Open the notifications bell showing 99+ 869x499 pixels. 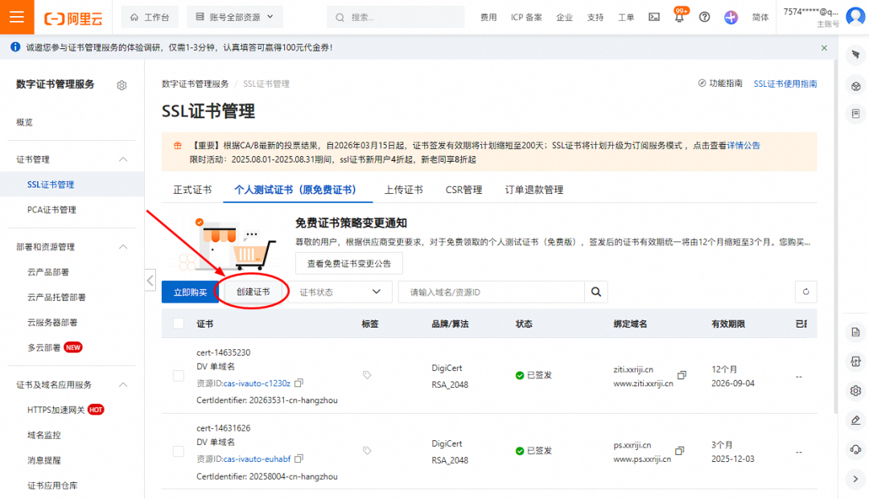point(679,17)
